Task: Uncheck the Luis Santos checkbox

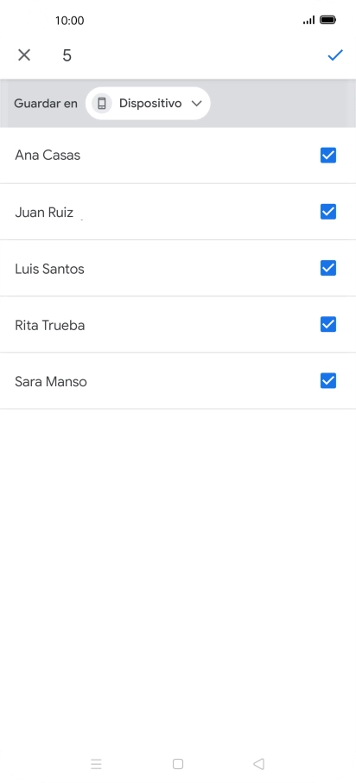Action: [x=328, y=268]
